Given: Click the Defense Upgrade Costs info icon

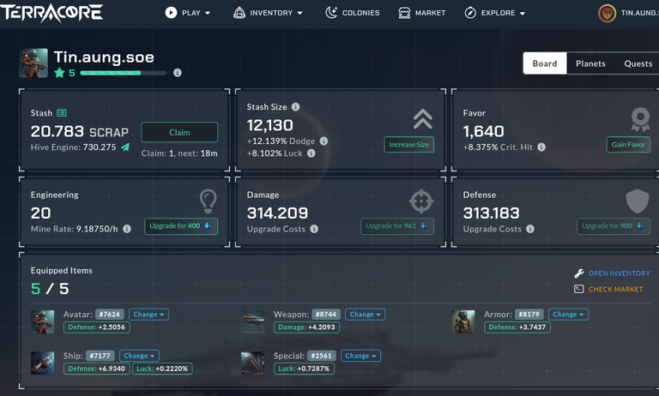Looking at the screenshot, I should (x=530, y=229).
